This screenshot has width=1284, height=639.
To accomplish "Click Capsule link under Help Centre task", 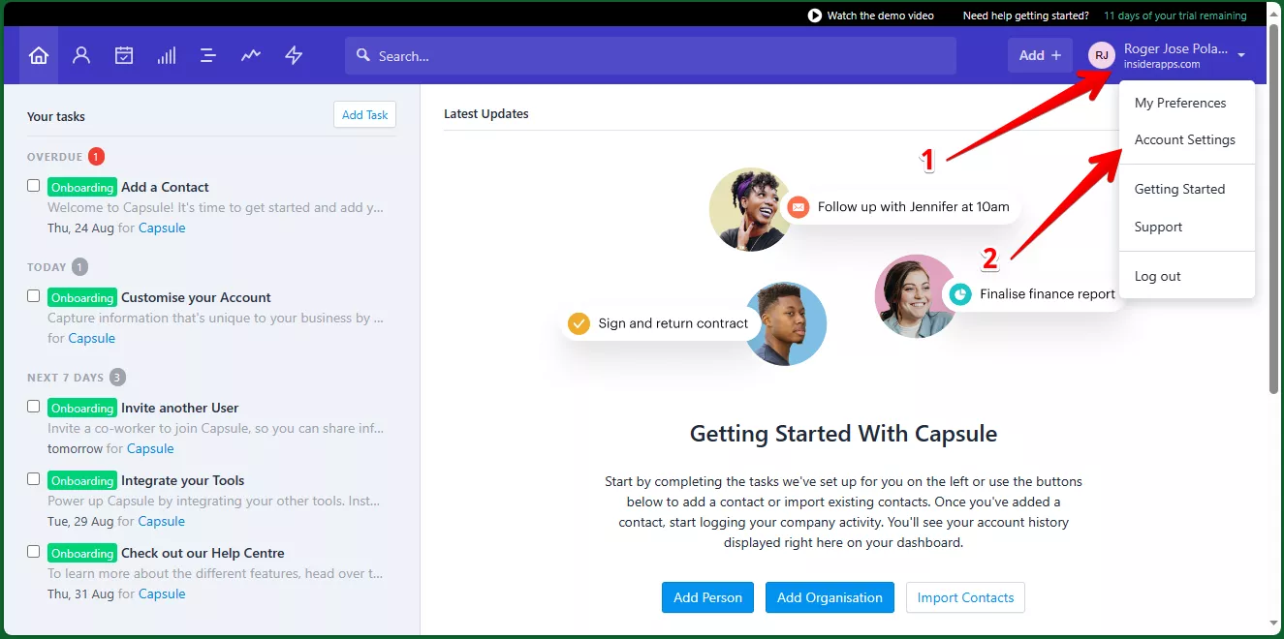I will pos(162,593).
